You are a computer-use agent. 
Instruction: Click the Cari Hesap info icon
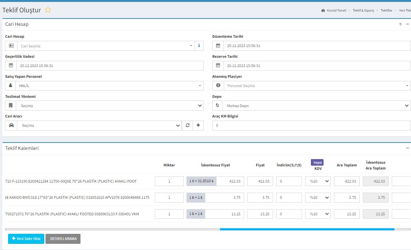[x=199, y=46]
